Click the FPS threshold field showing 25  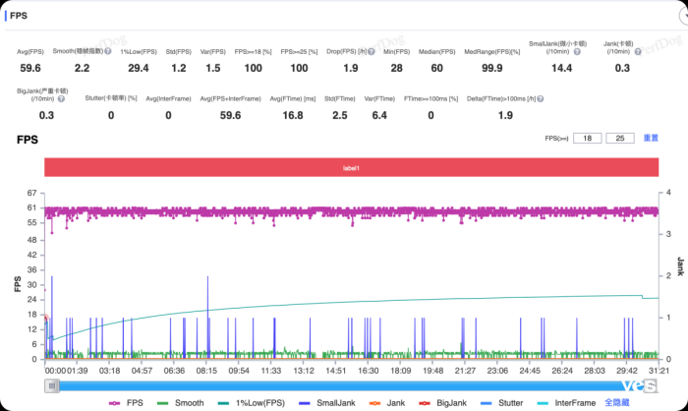[621, 139]
